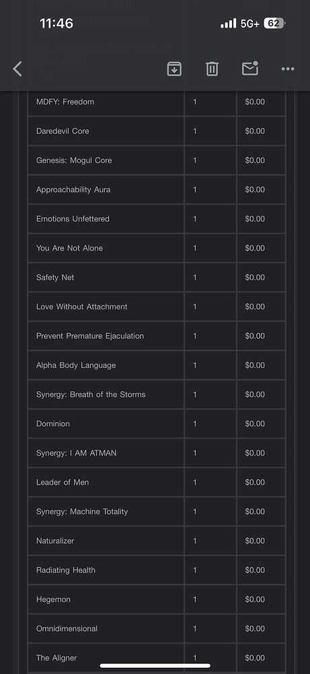Select the MDFY: Freedom row
This screenshot has height=674, width=310.
click(x=157, y=102)
